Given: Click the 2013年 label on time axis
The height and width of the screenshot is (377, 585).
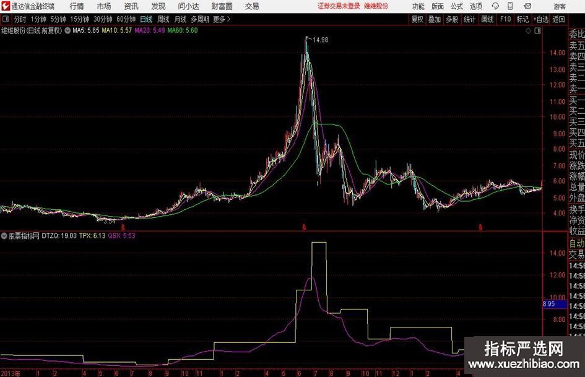Looking at the screenshot, I should pos(11,373).
